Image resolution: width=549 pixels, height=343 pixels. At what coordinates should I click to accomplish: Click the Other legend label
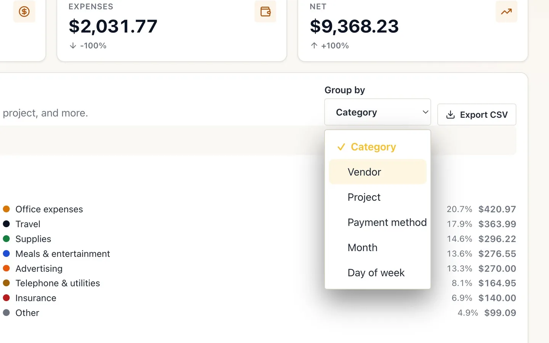click(x=27, y=313)
